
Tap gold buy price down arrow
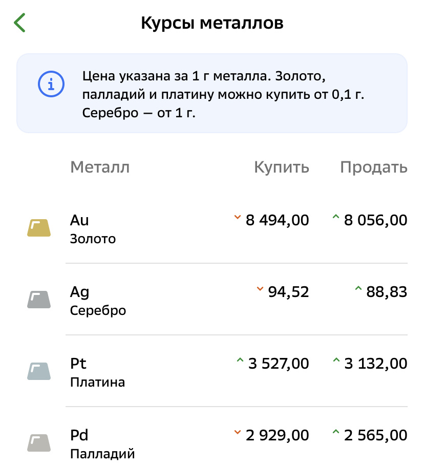(x=237, y=218)
